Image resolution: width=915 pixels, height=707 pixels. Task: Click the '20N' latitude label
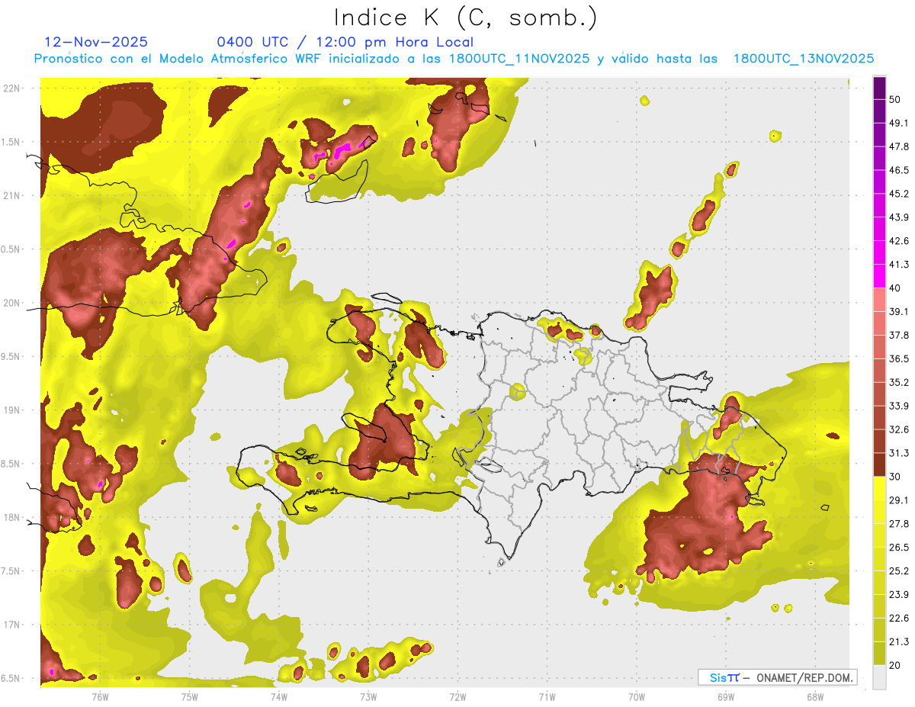[x=11, y=303]
